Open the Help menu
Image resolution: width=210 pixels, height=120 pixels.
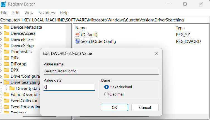coord(64,13)
